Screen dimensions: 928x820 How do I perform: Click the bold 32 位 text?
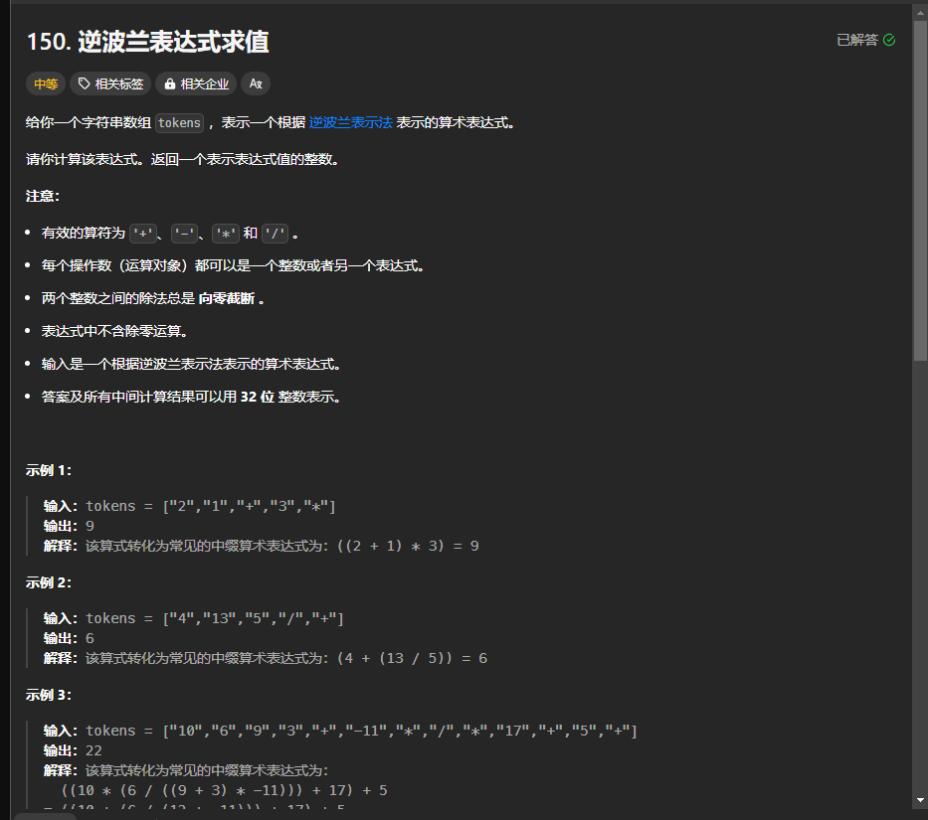[258, 397]
